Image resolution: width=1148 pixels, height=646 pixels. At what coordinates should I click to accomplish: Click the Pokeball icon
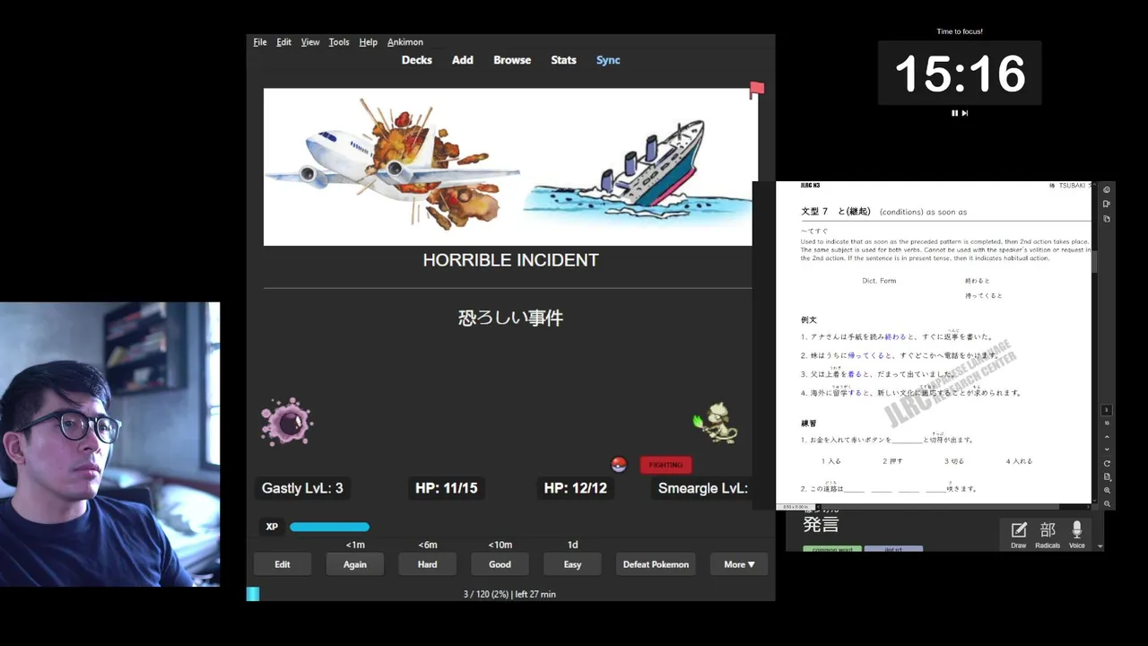(x=618, y=464)
